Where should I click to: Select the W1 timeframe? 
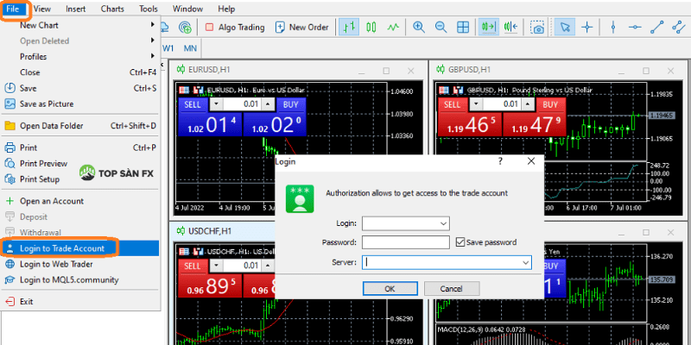(x=168, y=48)
